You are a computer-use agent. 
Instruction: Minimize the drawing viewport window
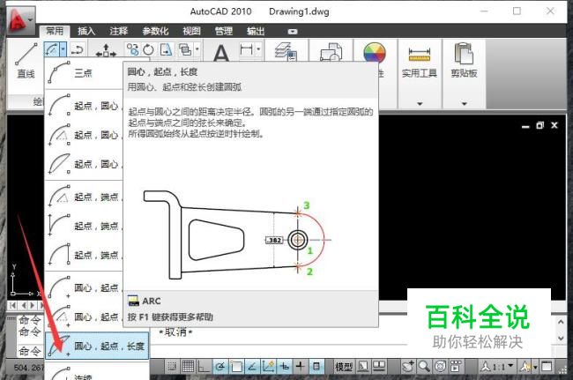click(525, 126)
